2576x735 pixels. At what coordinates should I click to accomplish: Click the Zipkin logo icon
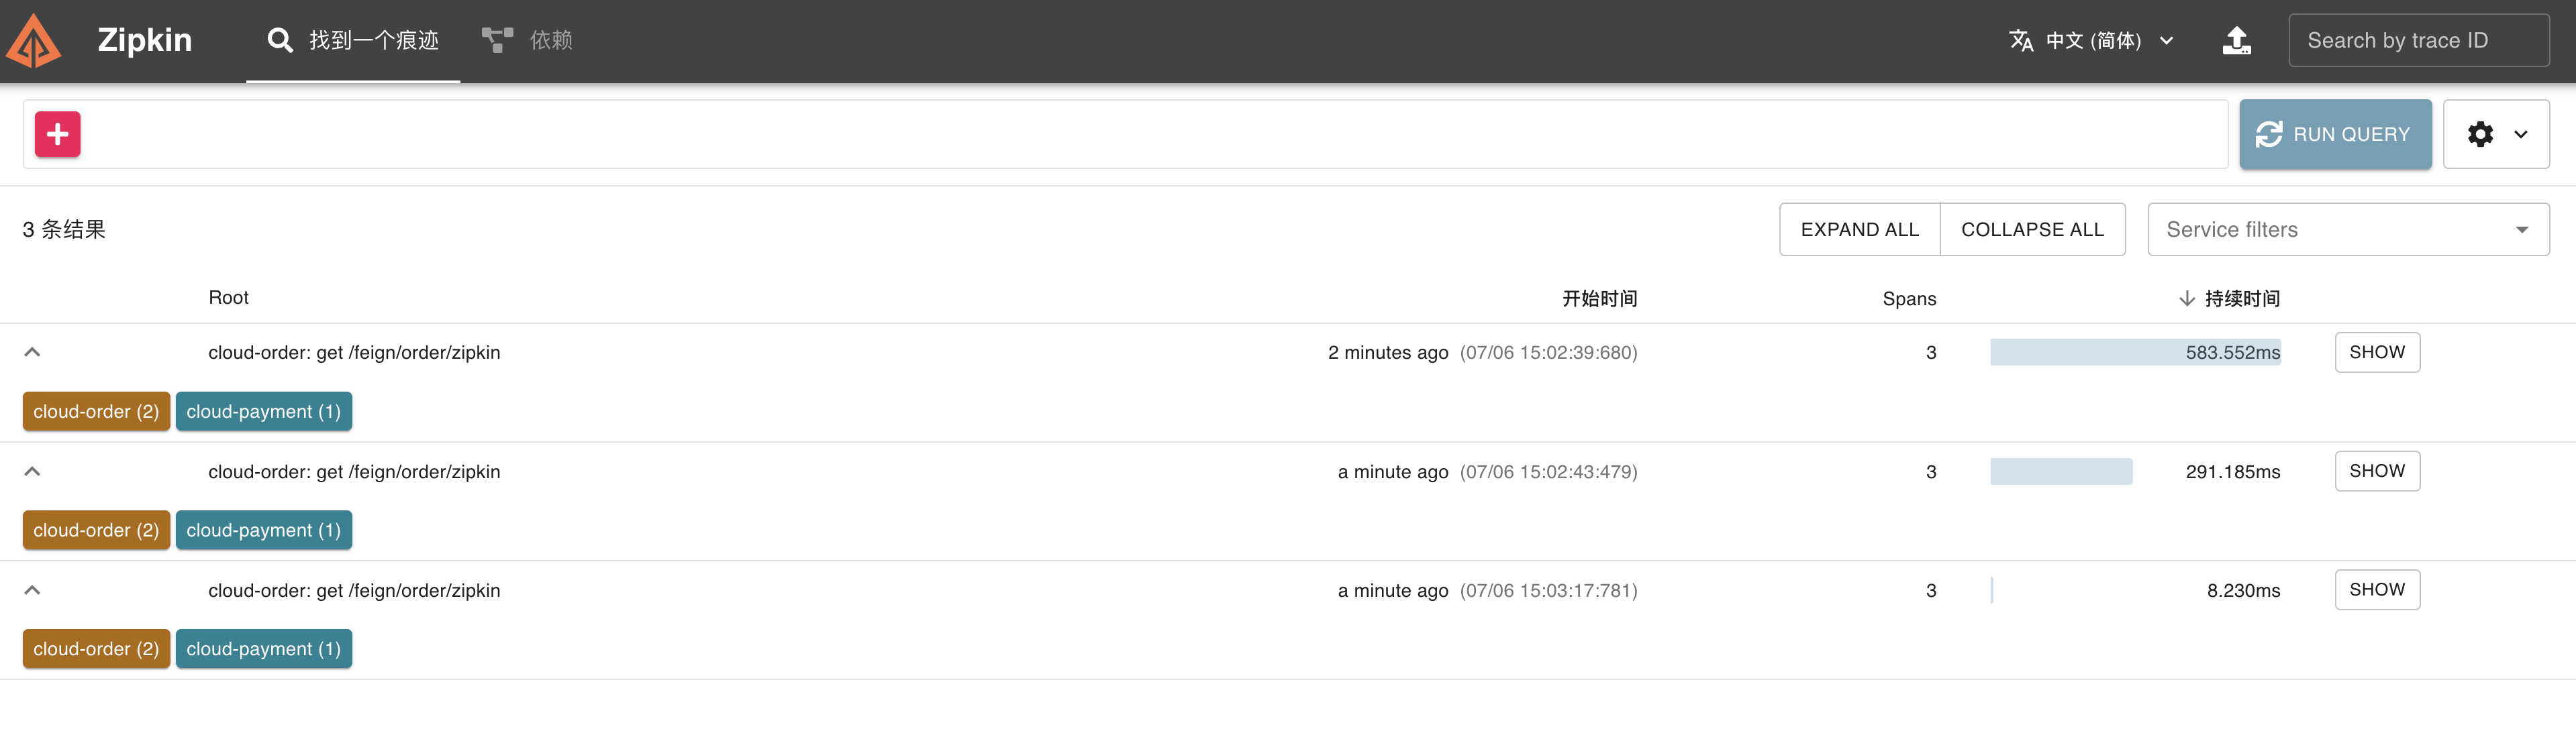tap(33, 40)
